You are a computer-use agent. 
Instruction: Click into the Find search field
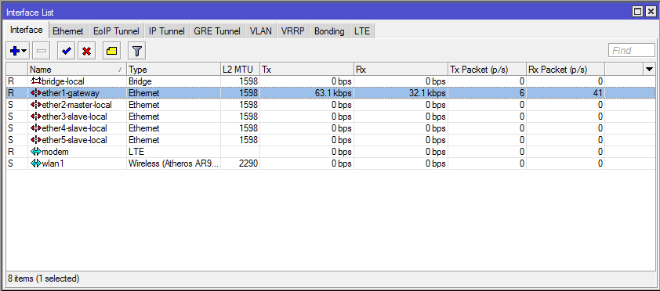631,50
